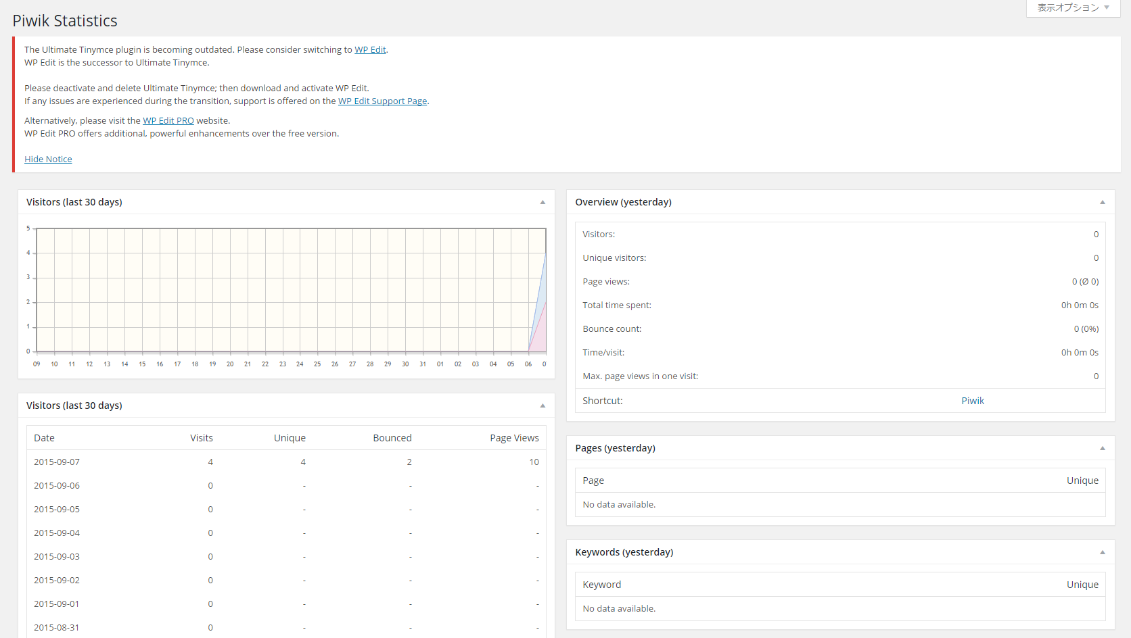
Task: Click the Visitors chart data spike
Action: (x=539, y=303)
